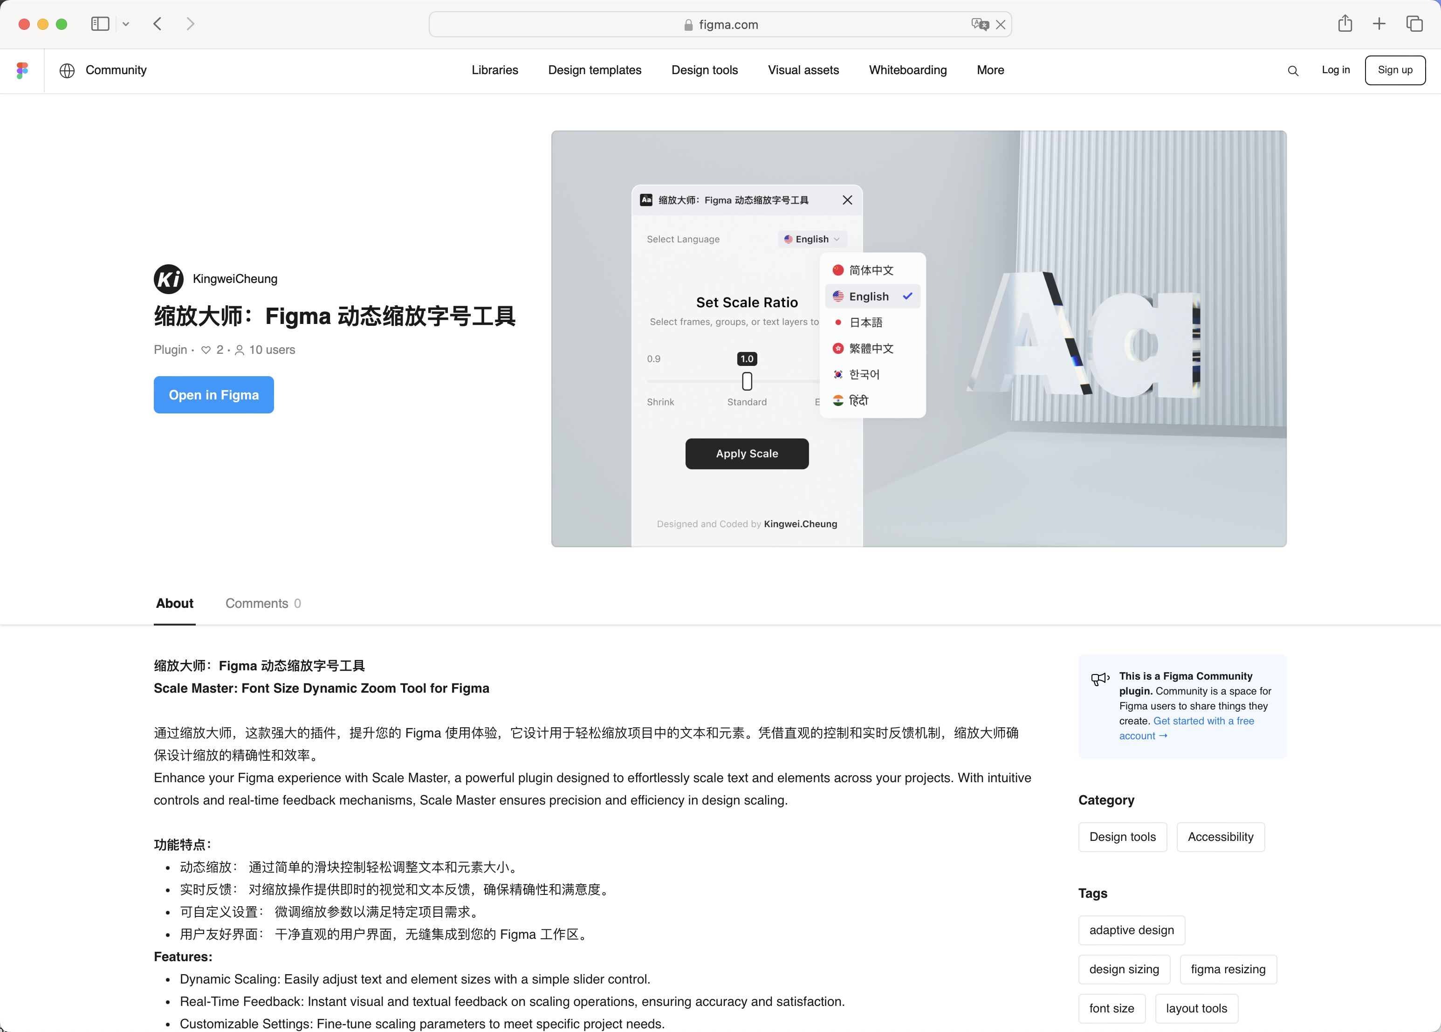Viewport: 1441px width, 1032px height.
Task: Open the Visual assets menu
Action: pos(803,70)
